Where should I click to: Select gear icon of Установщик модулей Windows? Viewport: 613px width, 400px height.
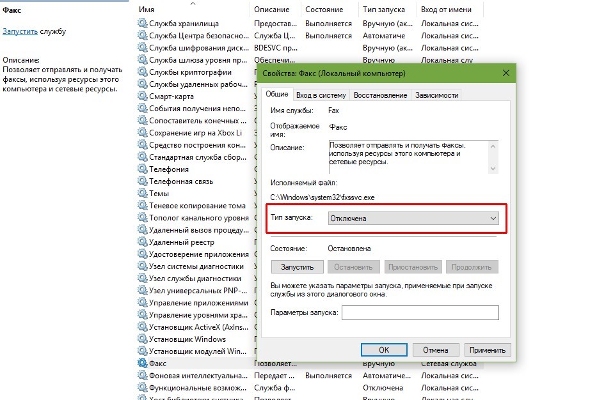(x=142, y=351)
